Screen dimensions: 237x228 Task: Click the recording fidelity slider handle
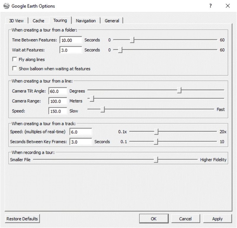click(156, 160)
